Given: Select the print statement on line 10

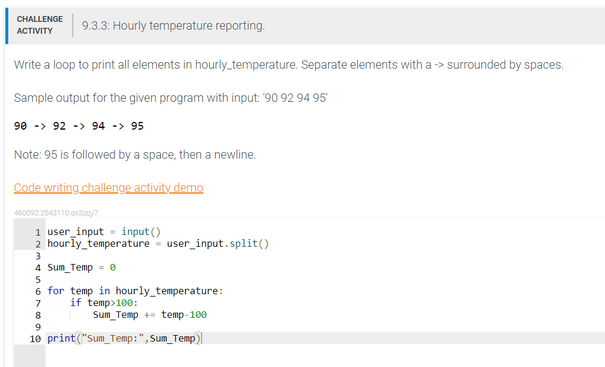Looking at the screenshot, I should tap(124, 338).
